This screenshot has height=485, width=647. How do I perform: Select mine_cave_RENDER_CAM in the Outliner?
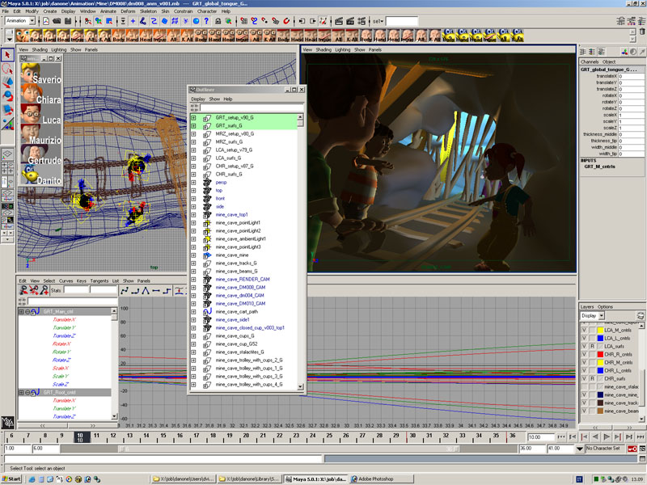(243, 279)
